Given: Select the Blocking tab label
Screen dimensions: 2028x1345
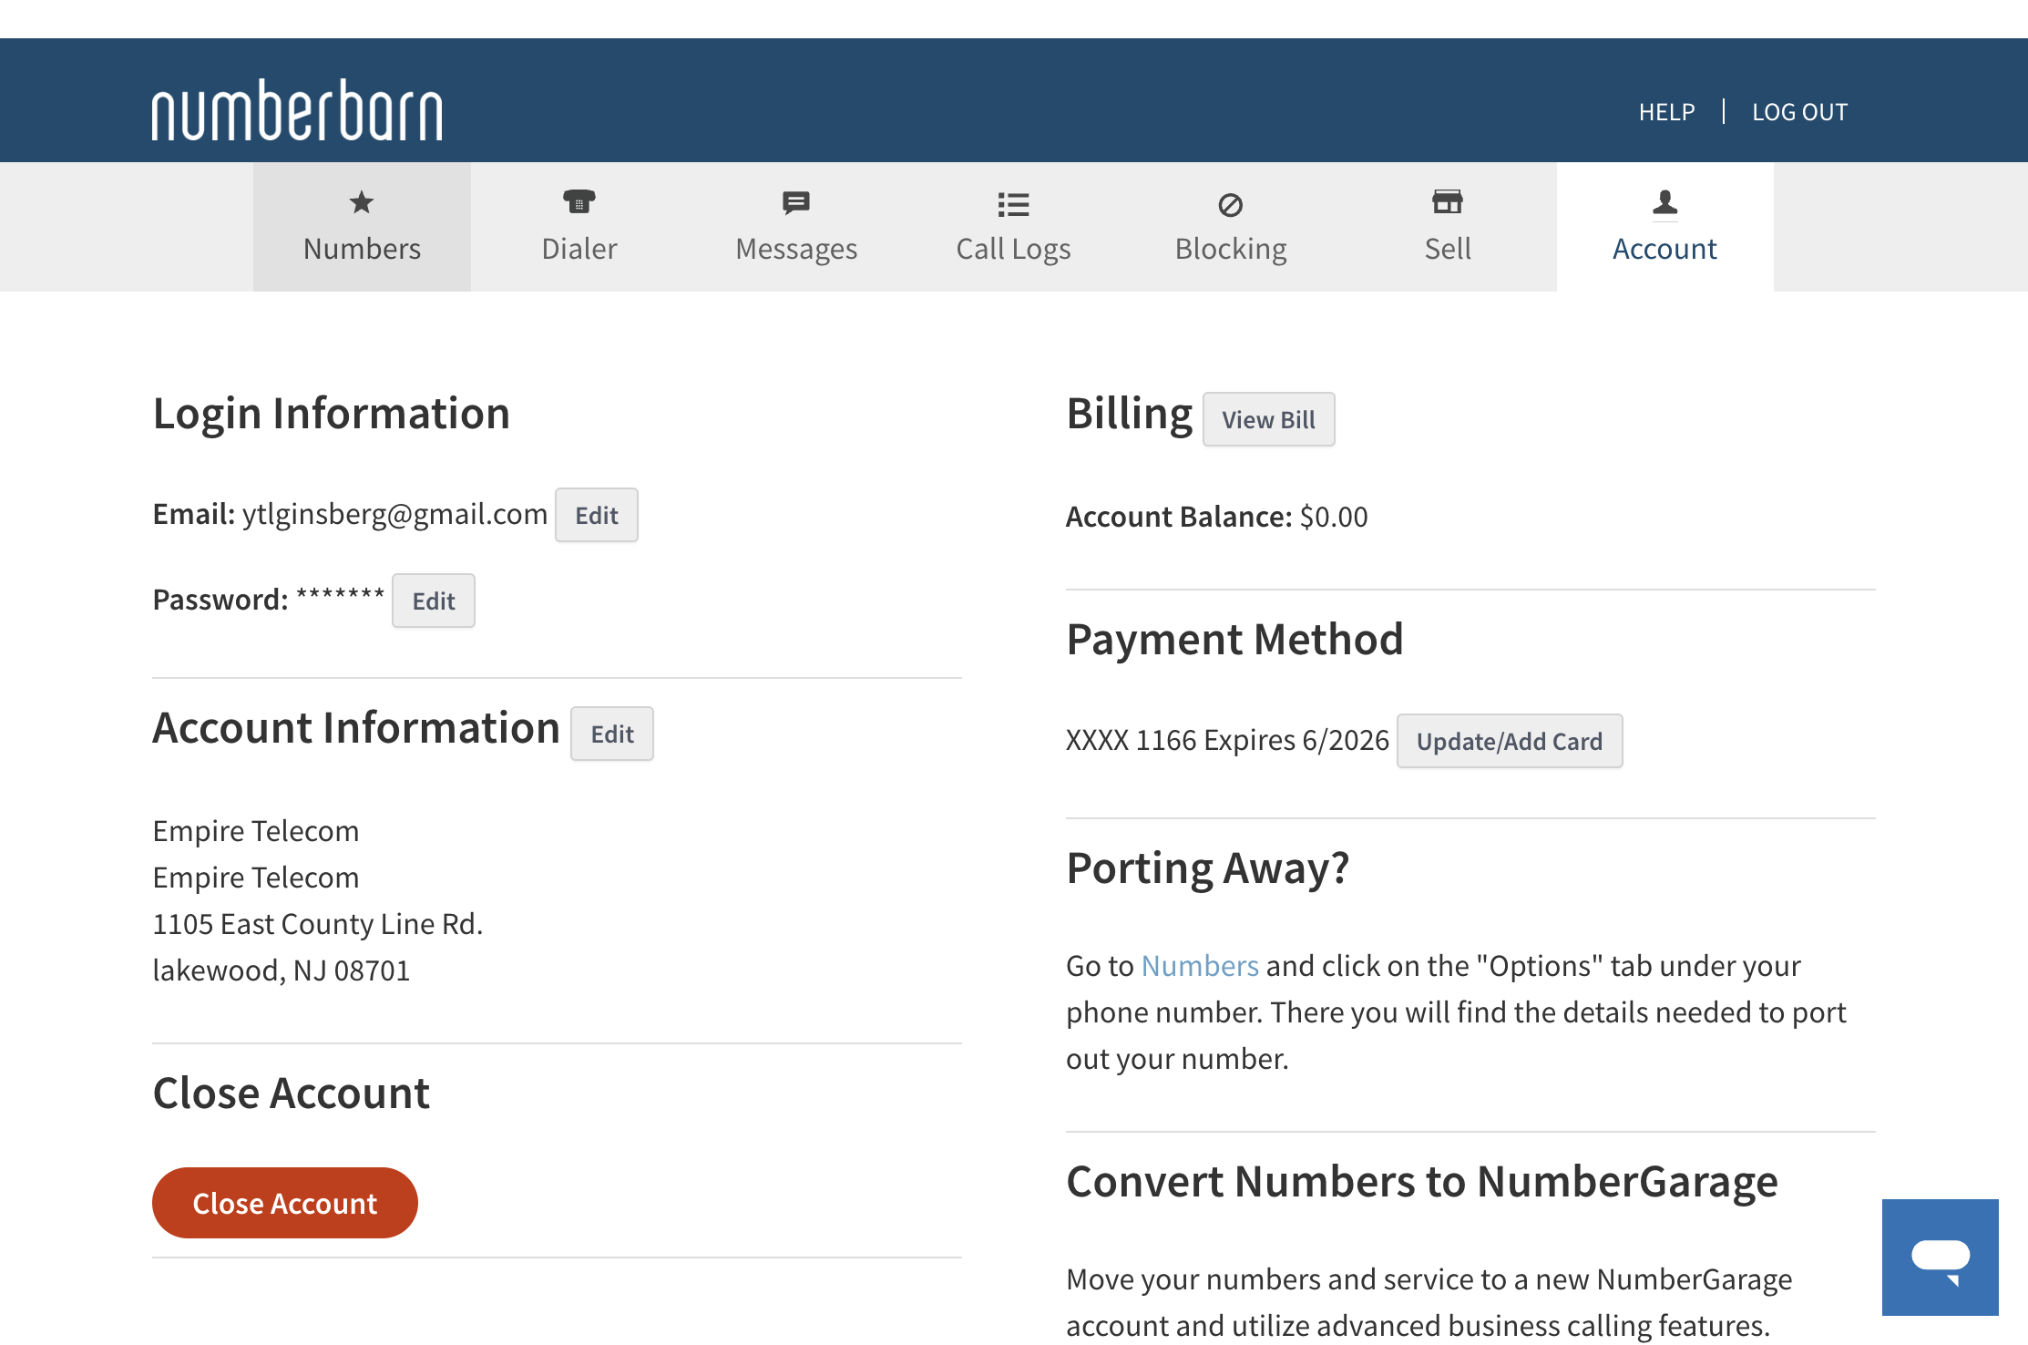Looking at the screenshot, I should coord(1231,249).
